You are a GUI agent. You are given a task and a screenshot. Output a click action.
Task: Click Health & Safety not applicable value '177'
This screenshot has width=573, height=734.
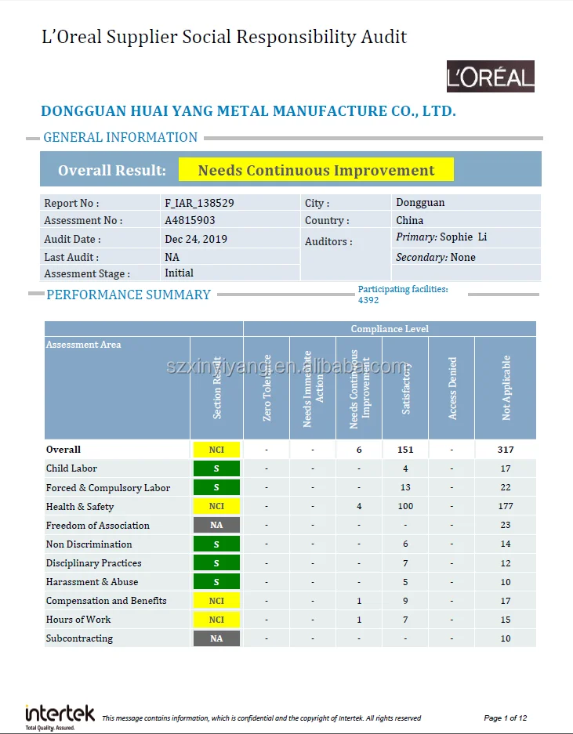click(x=506, y=506)
